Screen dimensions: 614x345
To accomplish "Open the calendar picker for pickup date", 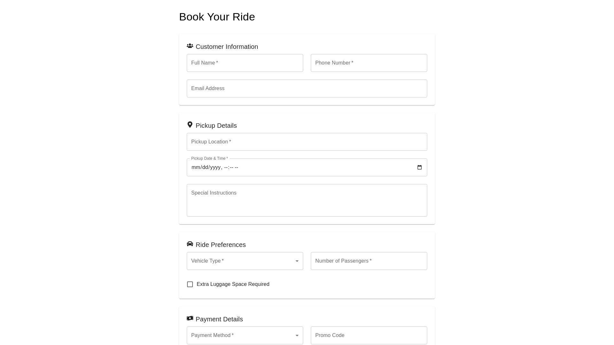I will click(420, 167).
